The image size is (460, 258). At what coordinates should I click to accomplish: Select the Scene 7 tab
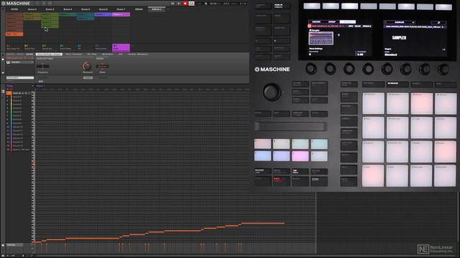click(x=121, y=9)
